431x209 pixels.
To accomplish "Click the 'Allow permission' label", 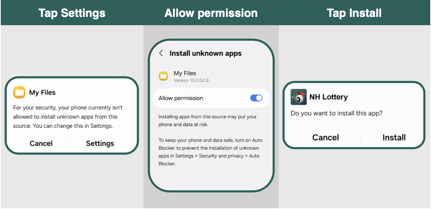I will click(181, 98).
